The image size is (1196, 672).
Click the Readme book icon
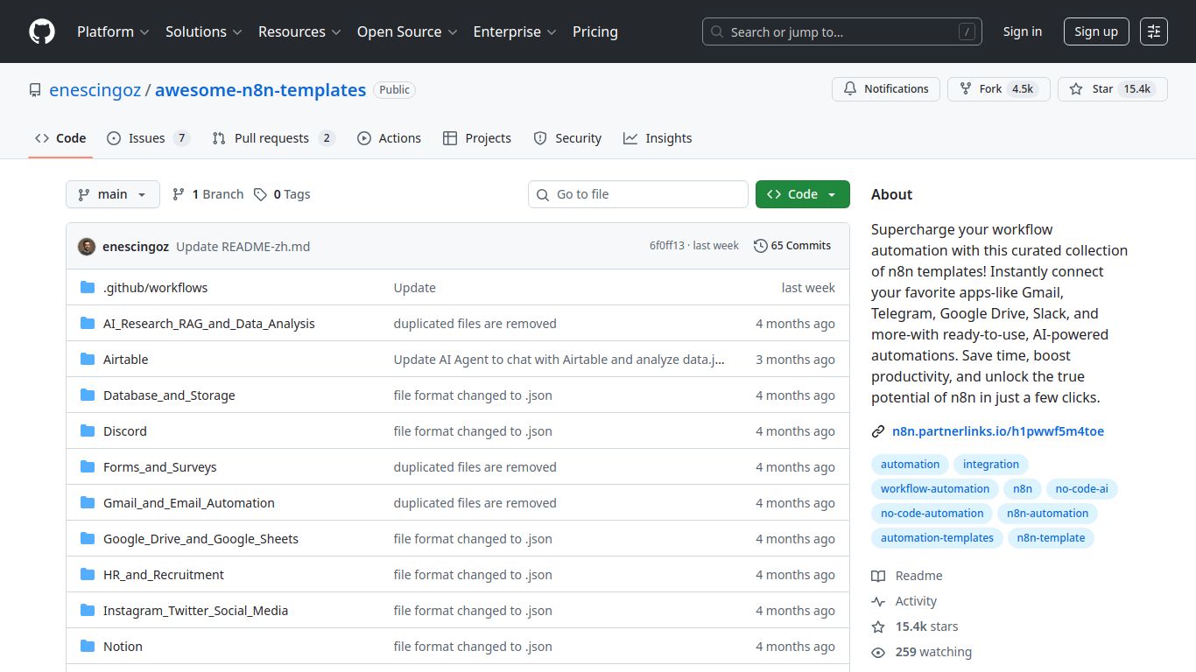[x=878, y=576]
